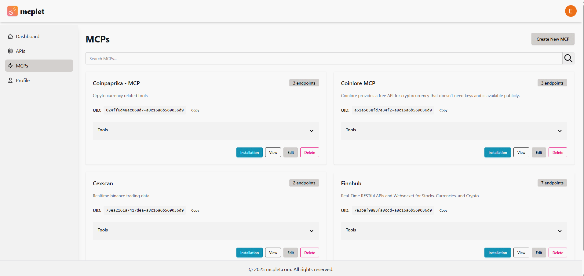Click the Crpyto currency related tools description
This screenshot has width=584, height=276.
tap(120, 96)
